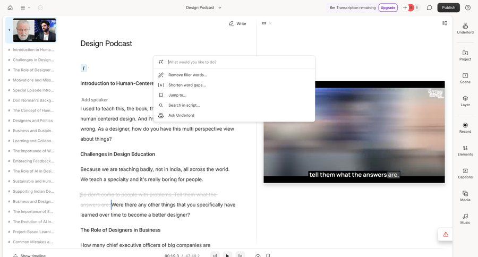Choose Ask Underlord from menu
Image resolution: width=478 pixels, height=257 pixels.
pyautogui.click(x=234, y=115)
